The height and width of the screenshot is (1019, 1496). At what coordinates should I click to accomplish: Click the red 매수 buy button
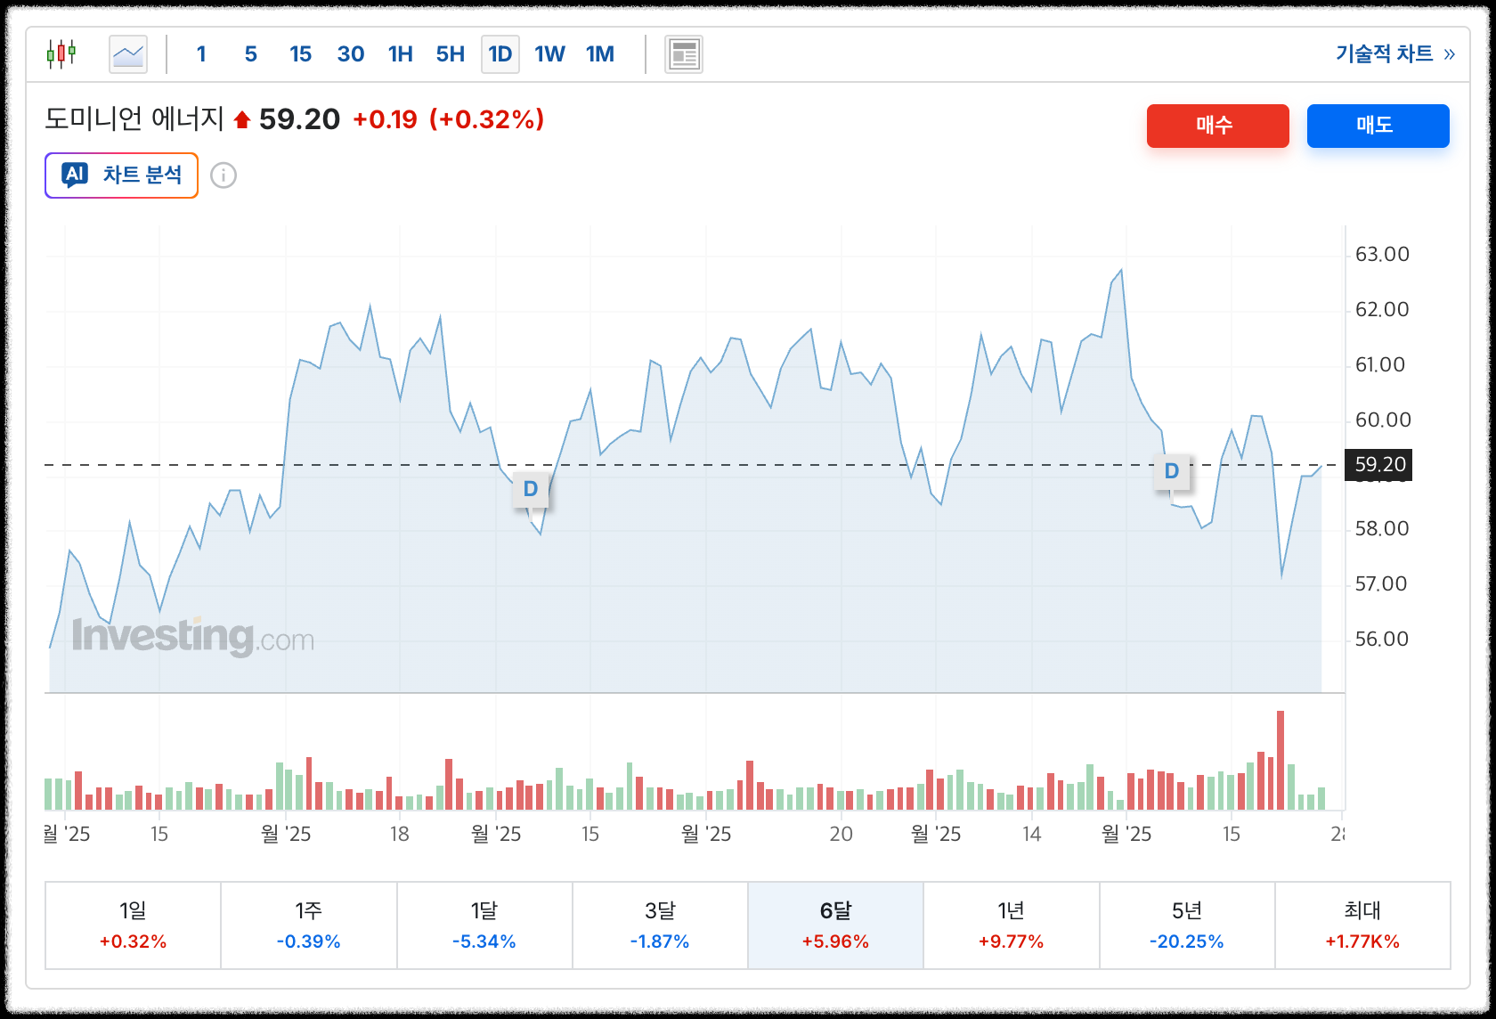click(x=1217, y=126)
